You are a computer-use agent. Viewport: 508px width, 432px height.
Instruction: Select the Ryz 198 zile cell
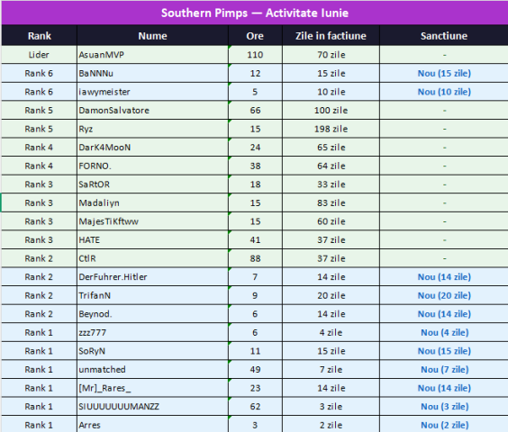coord(331,129)
